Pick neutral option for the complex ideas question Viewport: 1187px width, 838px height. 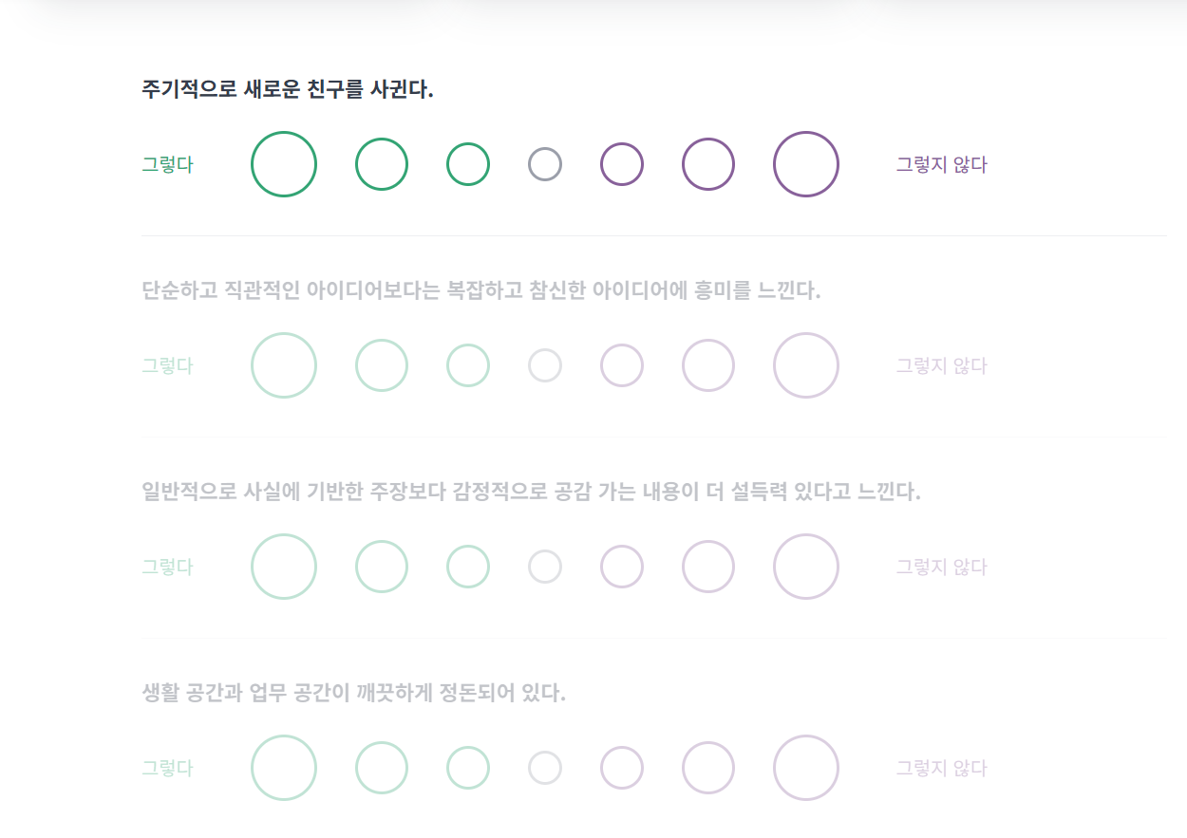(545, 364)
